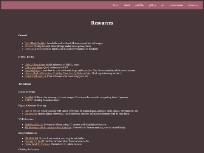The width and height of the screenshot is (204, 153).
Task: Select the Useful Software subheading
Action: click(x=27, y=92)
